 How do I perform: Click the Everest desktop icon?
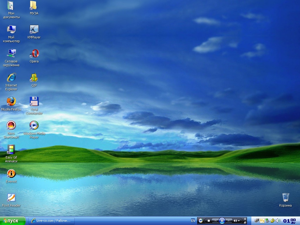click(x=11, y=174)
